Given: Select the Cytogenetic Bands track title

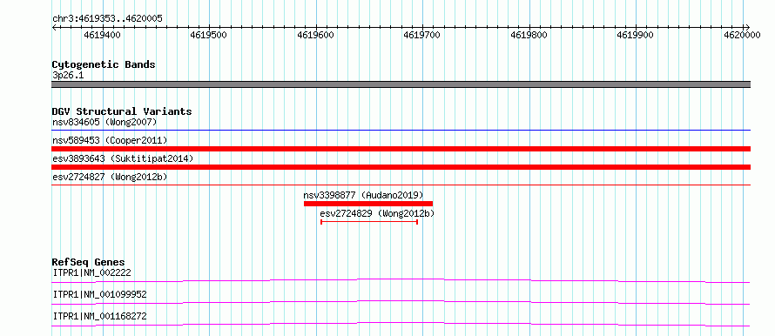Looking at the screenshot, I should 104,64.
